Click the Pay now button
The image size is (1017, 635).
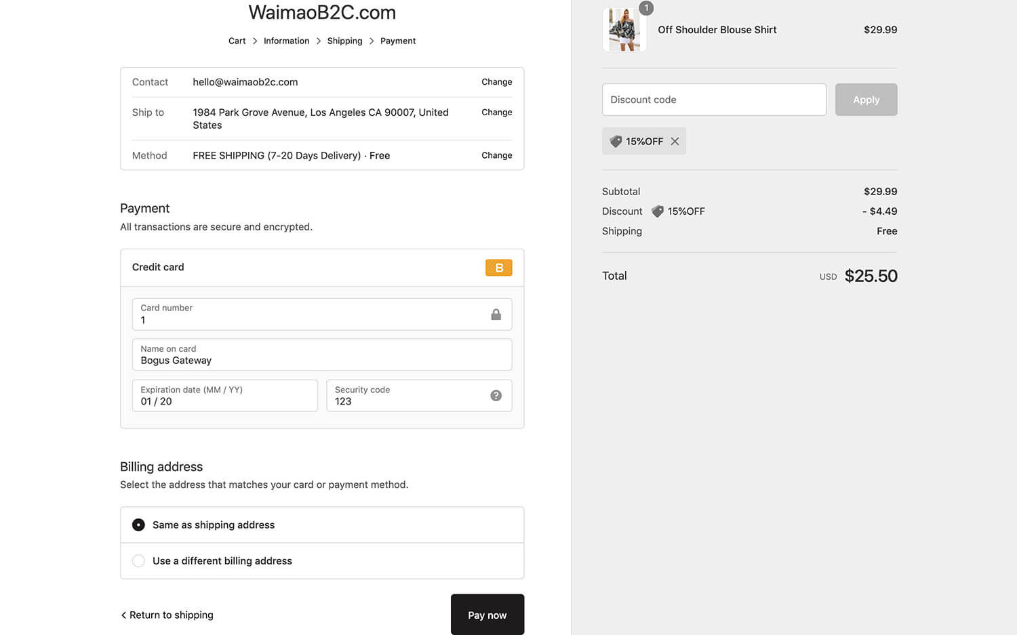tap(487, 615)
